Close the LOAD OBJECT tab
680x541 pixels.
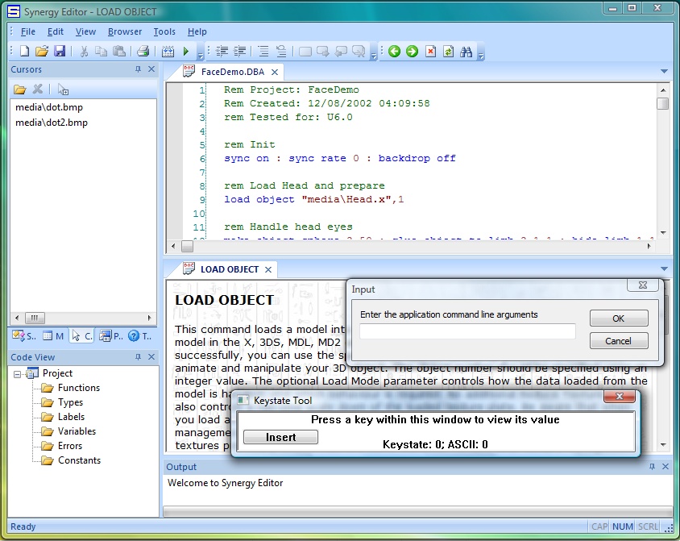point(268,269)
